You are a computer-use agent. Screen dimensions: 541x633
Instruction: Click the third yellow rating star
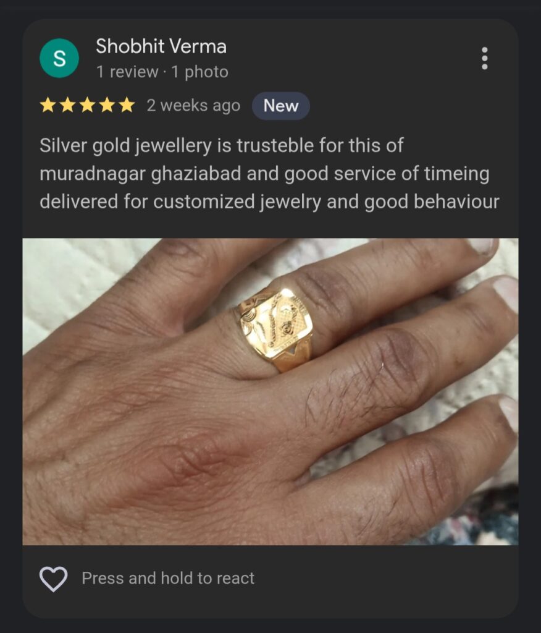[x=88, y=105]
